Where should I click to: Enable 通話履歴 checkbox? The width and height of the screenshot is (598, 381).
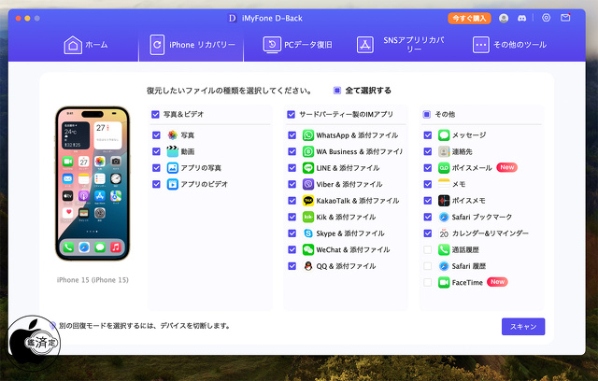pyautogui.click(x=428, y=250)
